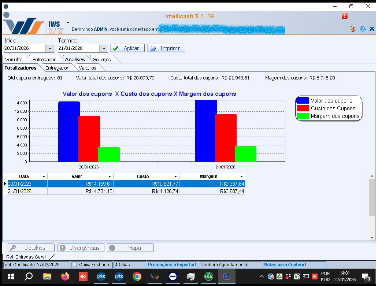Open Firefox from the taskbar
Viewport: 378px width, 286px height.
coord(65,276)
